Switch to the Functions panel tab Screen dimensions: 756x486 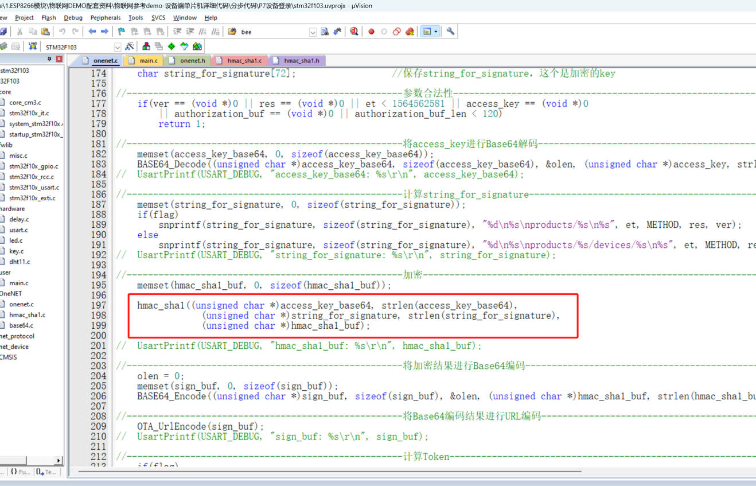21,472
